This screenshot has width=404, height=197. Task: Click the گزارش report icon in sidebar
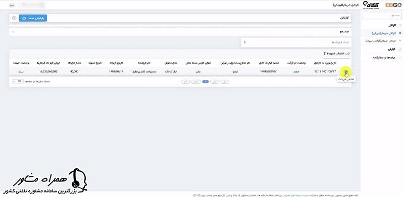click(x=400, y=49)
